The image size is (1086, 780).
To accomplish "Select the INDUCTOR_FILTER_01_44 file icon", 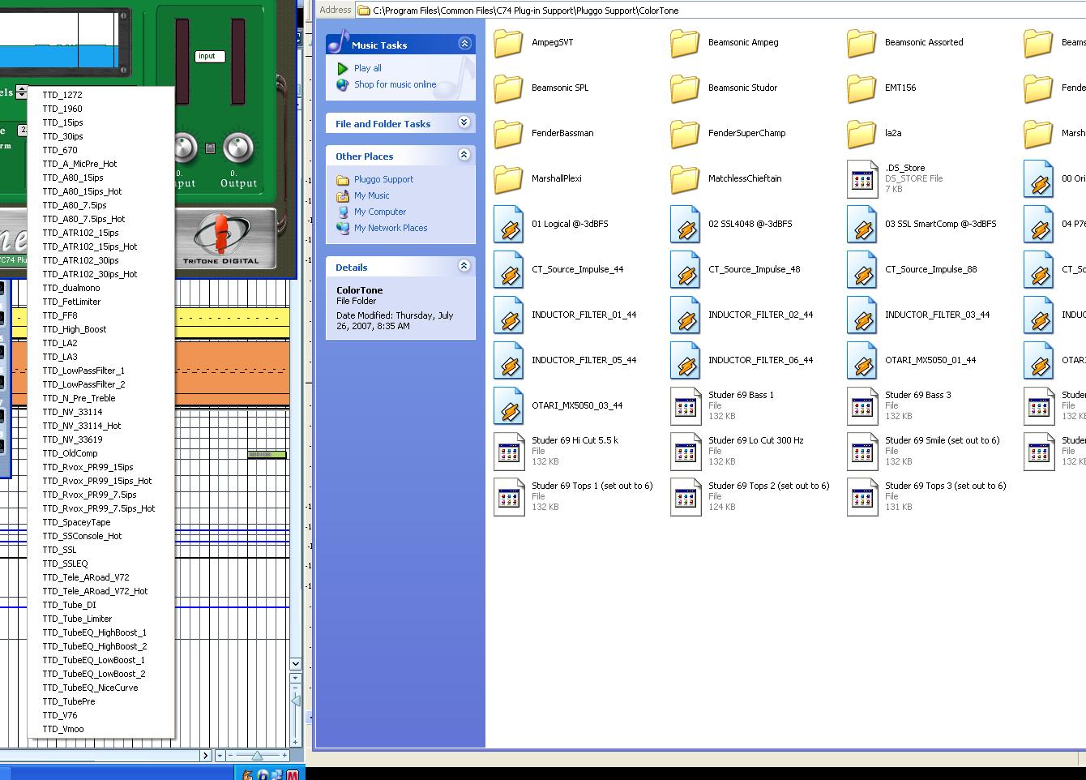I will coord(509,315).
